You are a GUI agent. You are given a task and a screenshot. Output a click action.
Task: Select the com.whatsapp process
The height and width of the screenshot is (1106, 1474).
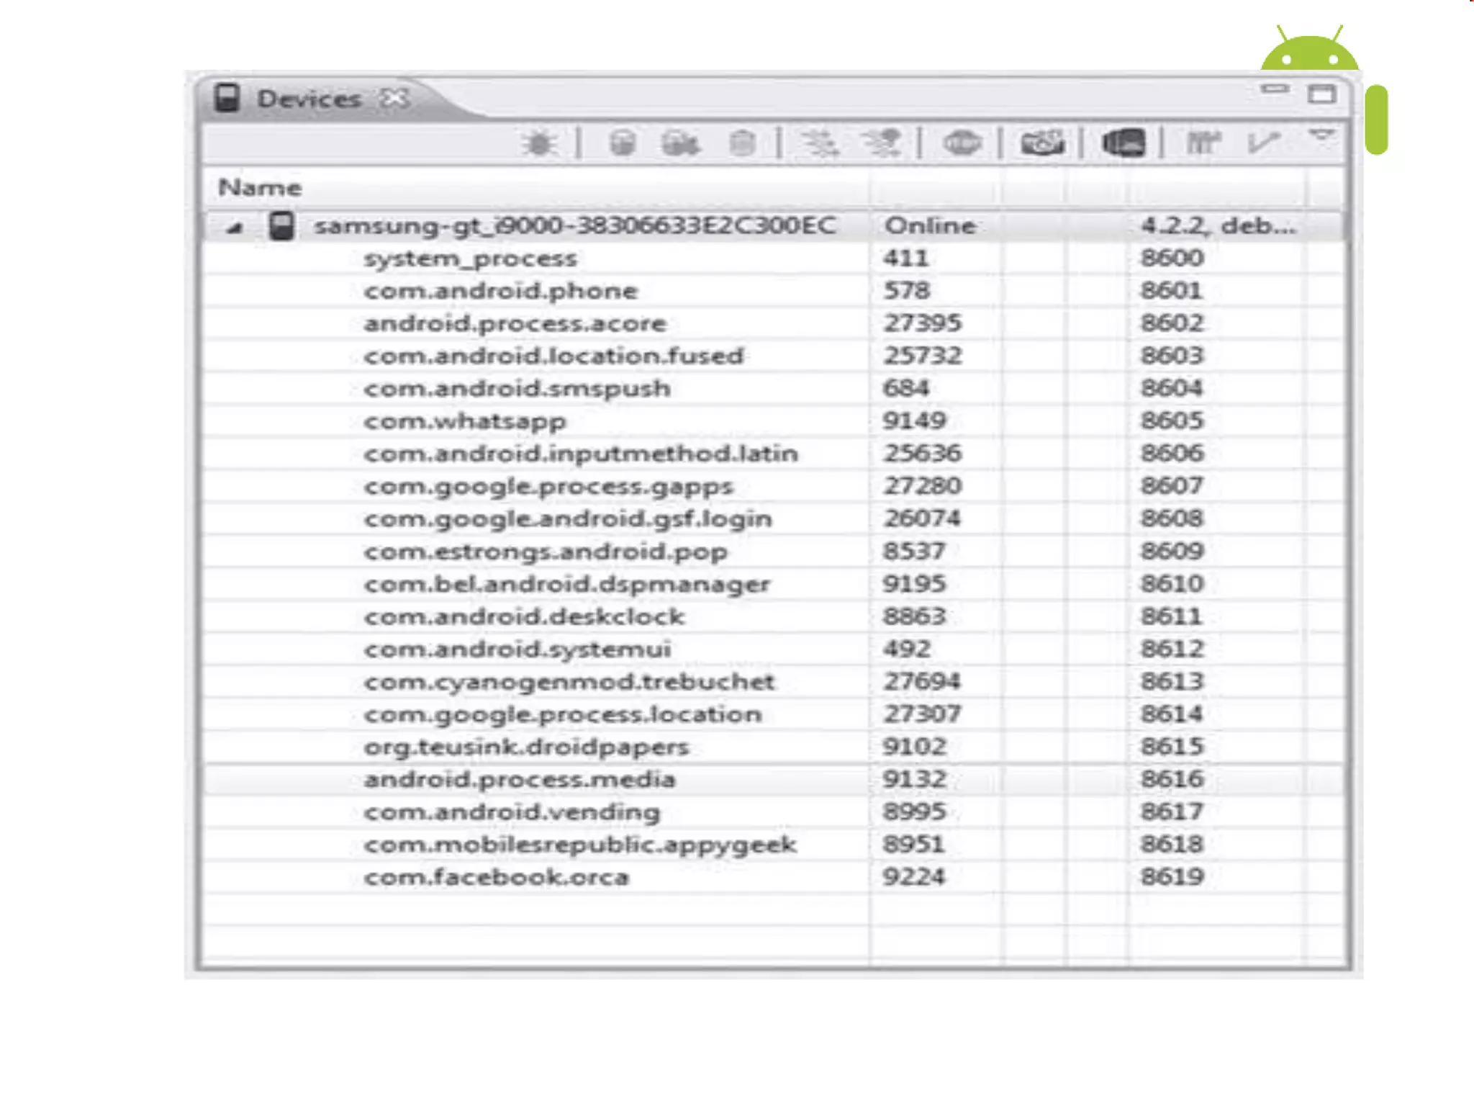[x=465, y=421]
